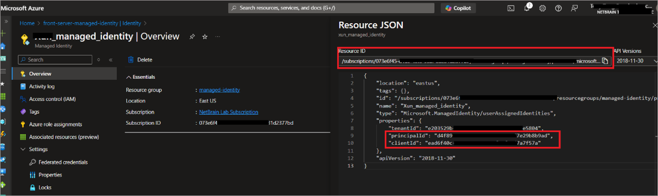Open Cloud Shell icon in top bar
Screen dimensions: 658x196
pos(511,8)
